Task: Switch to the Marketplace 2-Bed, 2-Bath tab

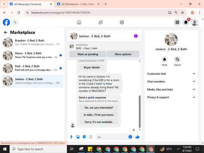Action: pyautogui.click(x=78, y=4)
